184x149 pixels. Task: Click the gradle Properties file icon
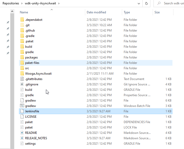tap(22, 95)
